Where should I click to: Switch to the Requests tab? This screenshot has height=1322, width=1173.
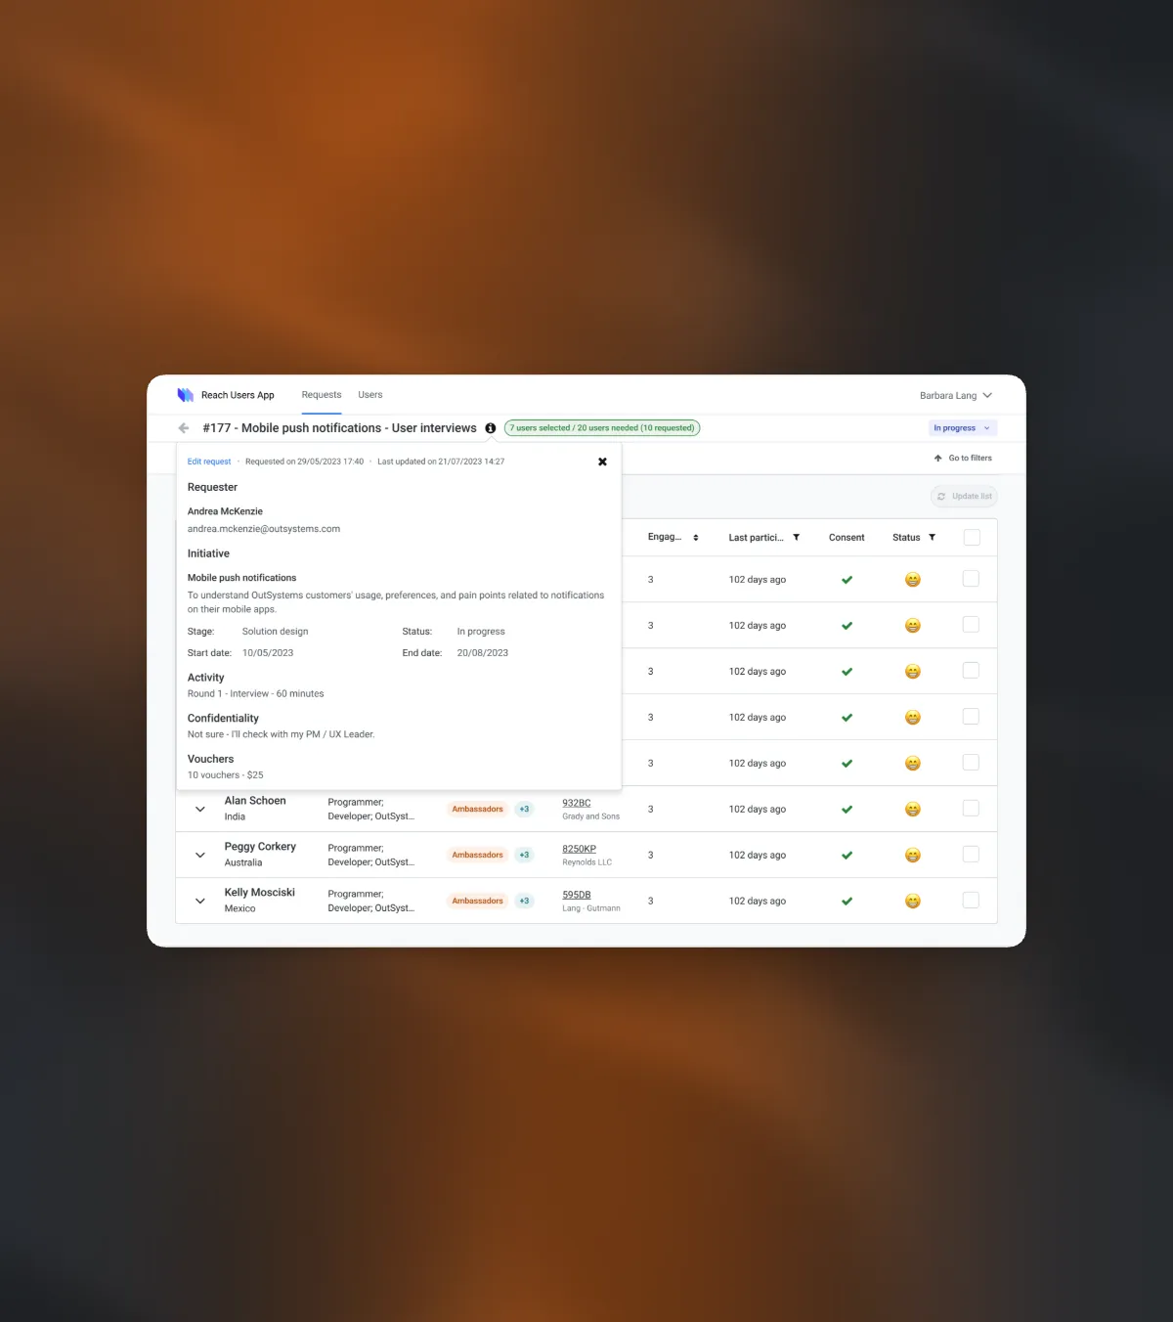322,395
